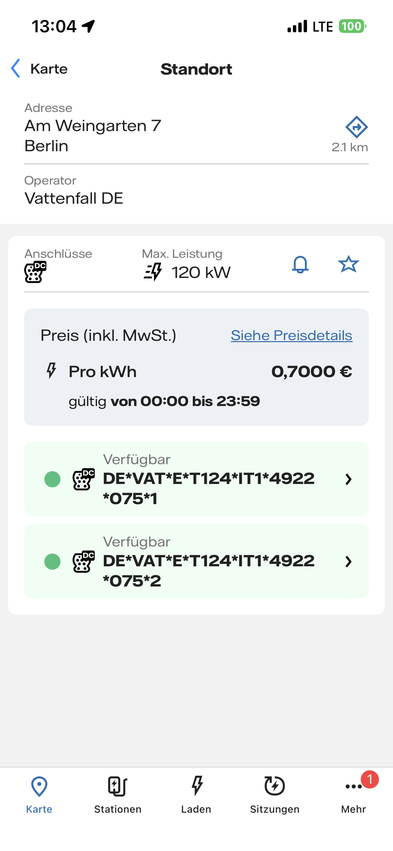Go back to Karte via back arrow

tap(16, 69)
